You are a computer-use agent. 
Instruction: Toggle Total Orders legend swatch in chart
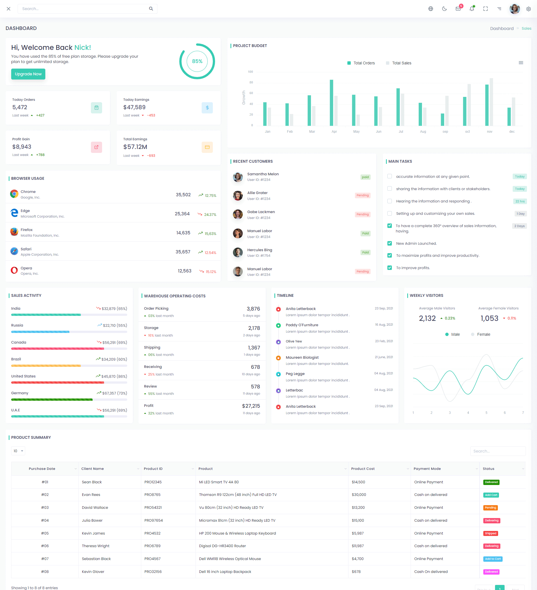tap(349, 63)
